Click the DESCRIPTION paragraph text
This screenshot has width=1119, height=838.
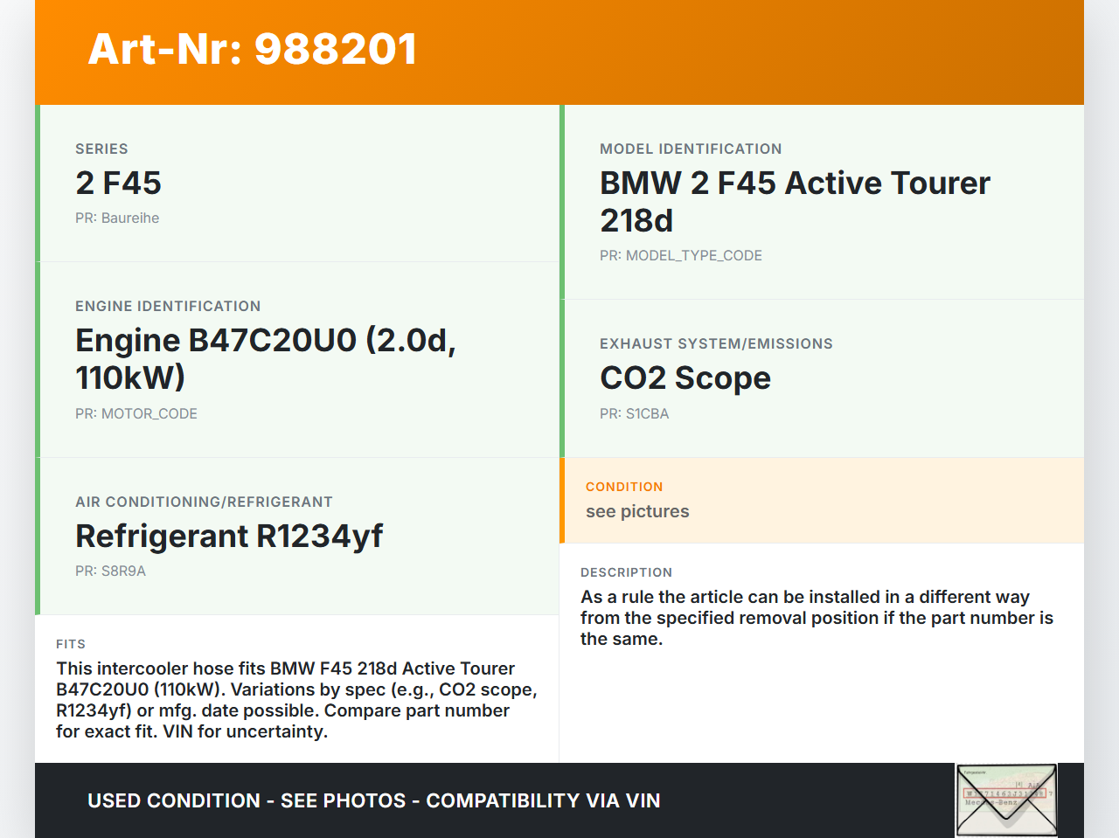point(816,618)
